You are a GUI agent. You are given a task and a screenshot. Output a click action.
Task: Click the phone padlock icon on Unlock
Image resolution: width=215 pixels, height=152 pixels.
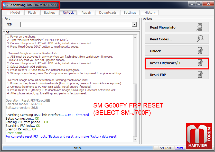click(200, 51)
